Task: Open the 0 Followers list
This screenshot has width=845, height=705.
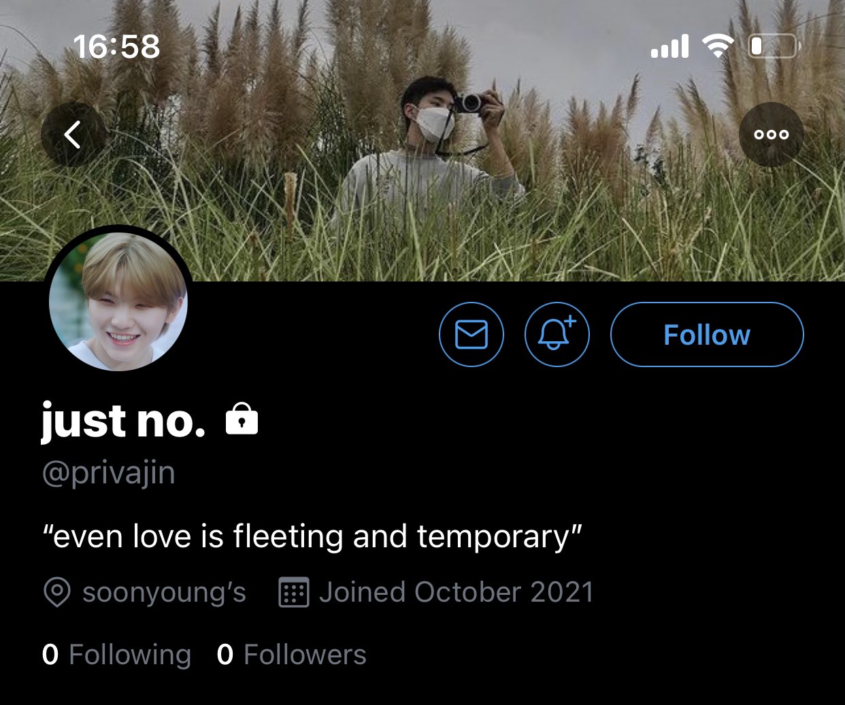Action: [291, 655]
